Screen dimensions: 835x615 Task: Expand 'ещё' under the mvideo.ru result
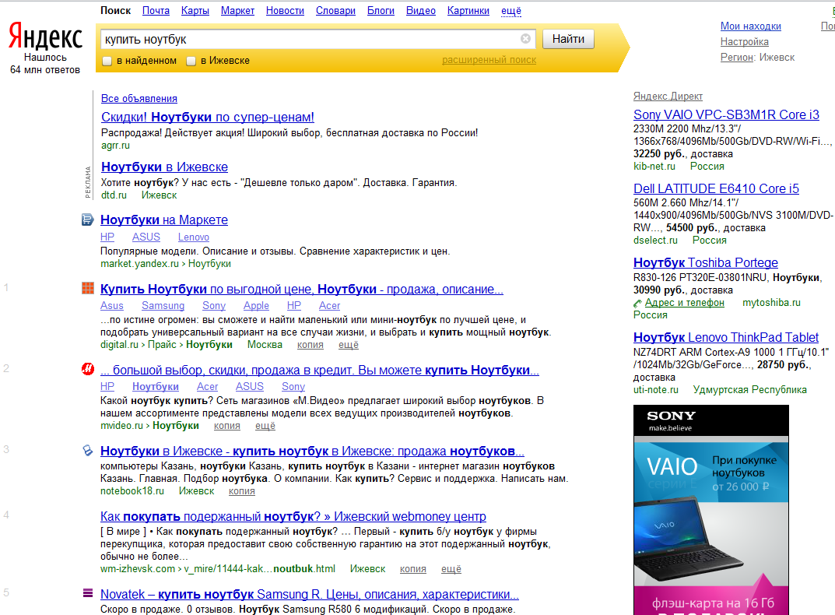(x=265, y=426)
